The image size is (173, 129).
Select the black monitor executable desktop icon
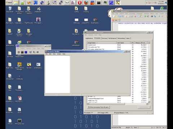[19, 122]
